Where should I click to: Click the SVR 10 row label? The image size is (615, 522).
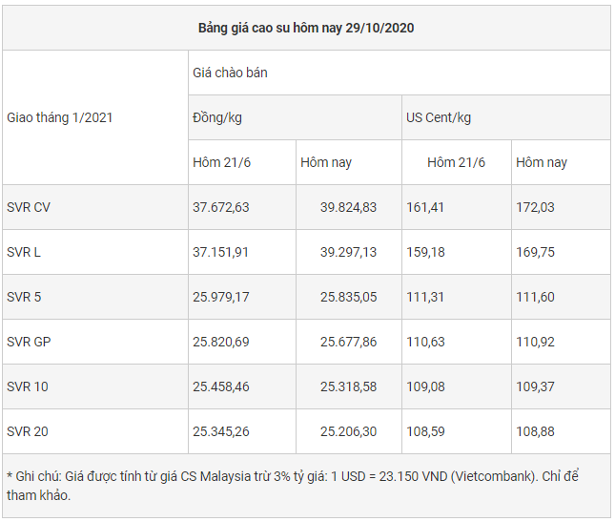pyautogui.click(x=28, y=386)
